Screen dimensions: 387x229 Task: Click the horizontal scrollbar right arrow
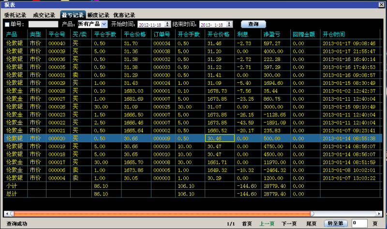tap(379, 214)
